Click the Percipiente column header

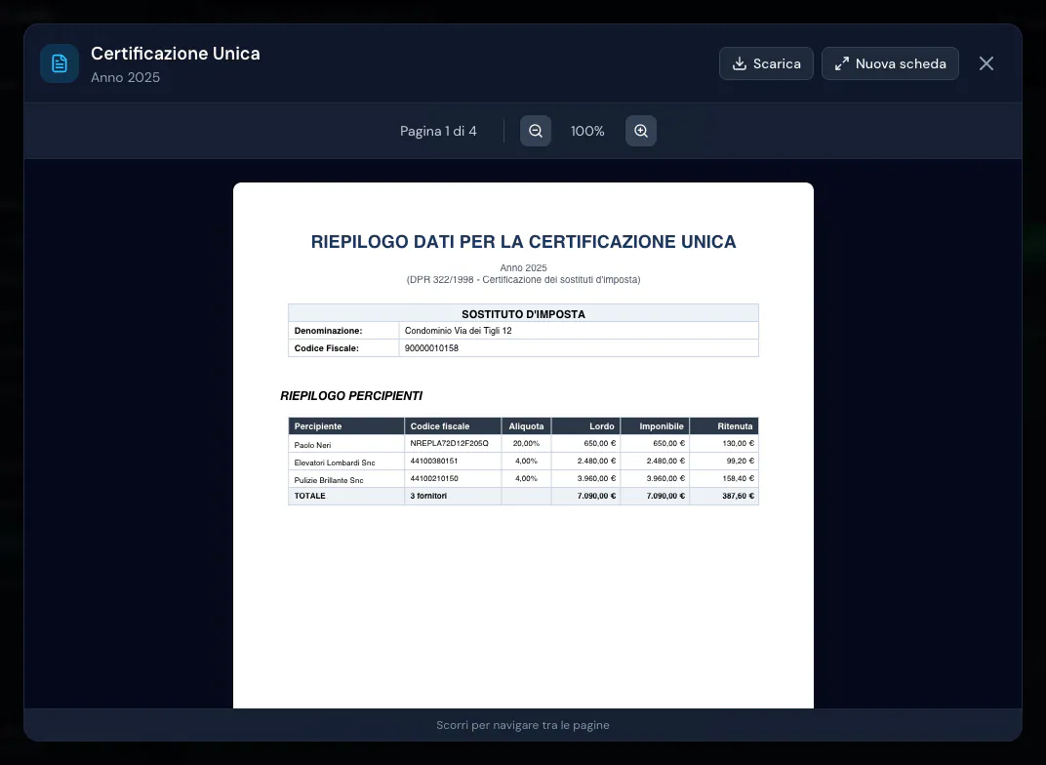click(x=346, y=426)
